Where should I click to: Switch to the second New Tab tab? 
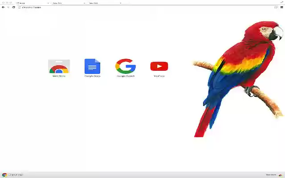(105, 3)
